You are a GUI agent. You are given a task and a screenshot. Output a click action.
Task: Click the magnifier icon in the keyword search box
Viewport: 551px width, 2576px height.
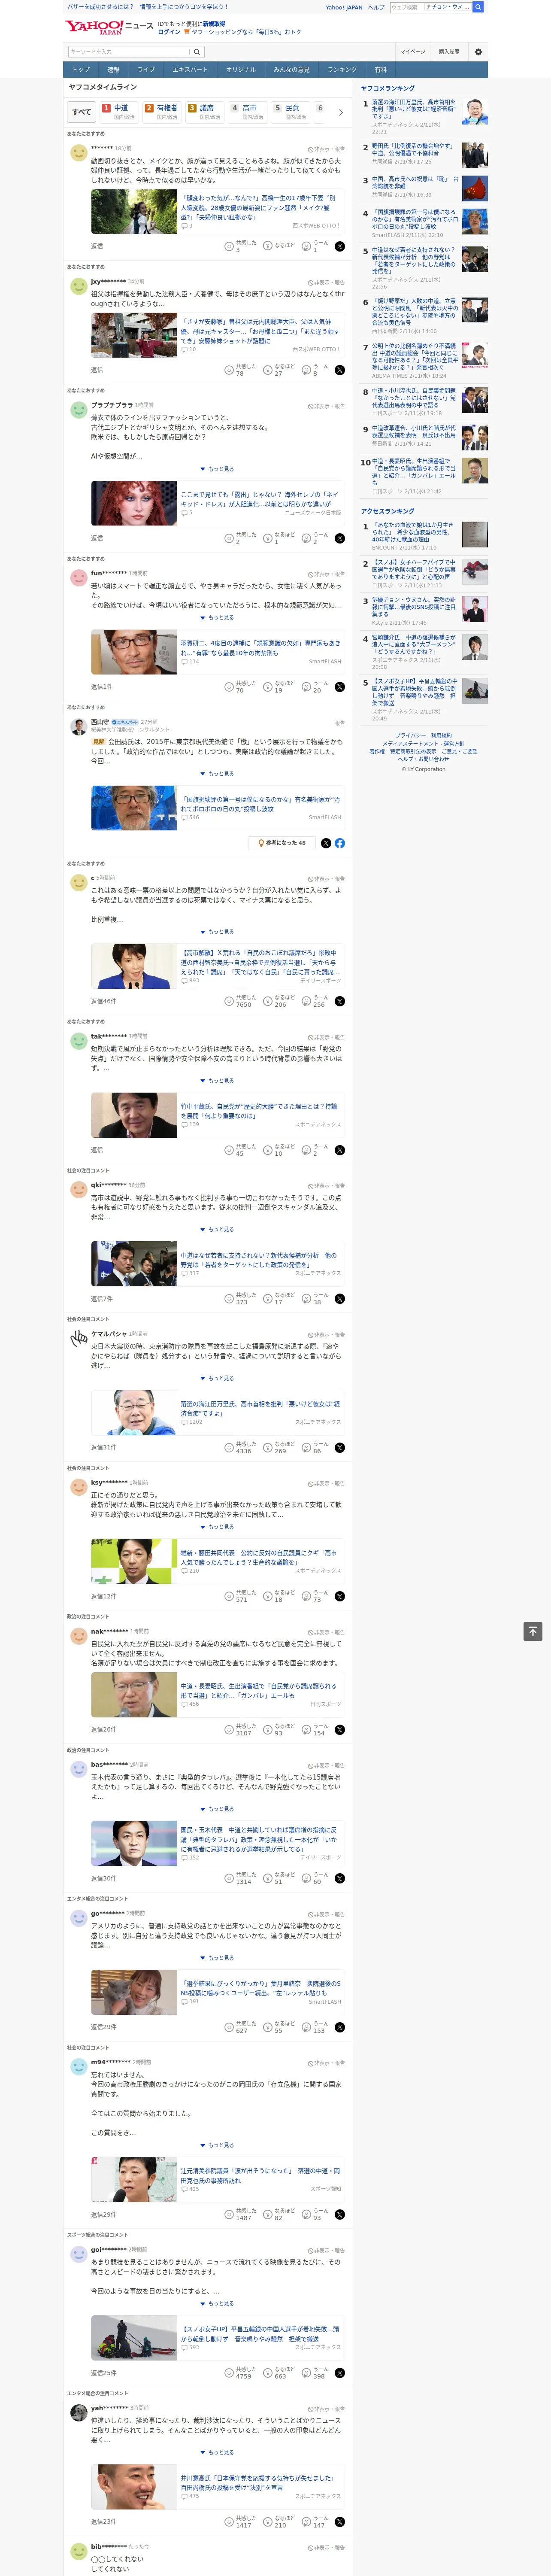pos(197,52)
